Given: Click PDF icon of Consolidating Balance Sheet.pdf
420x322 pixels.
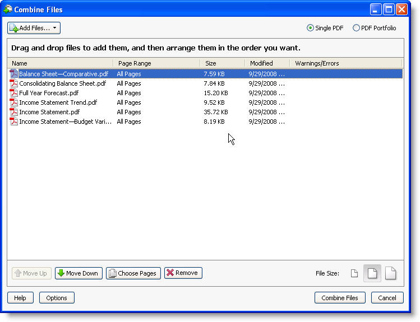Looking at the screenshot, I should [13, 83].
